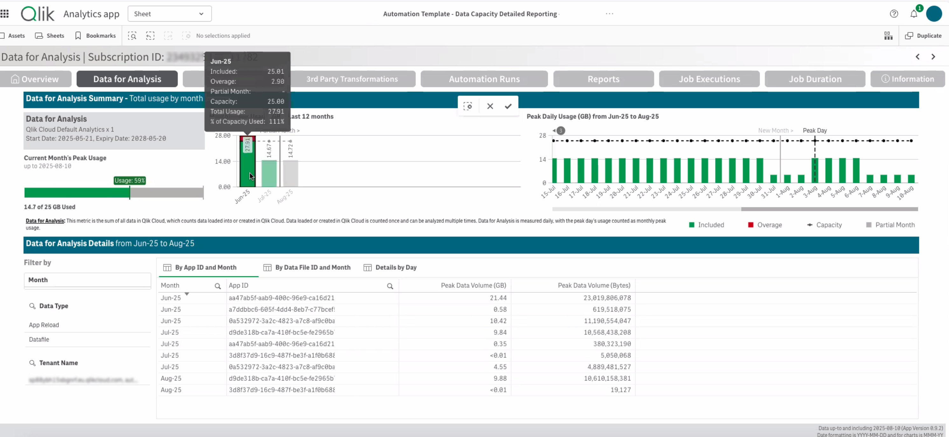Toggle the Overage legend item
Viewport: 949px width, 437px height.
tap(765, 225)
